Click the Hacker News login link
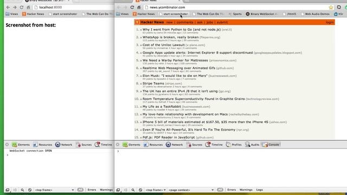 click(329, 22)
